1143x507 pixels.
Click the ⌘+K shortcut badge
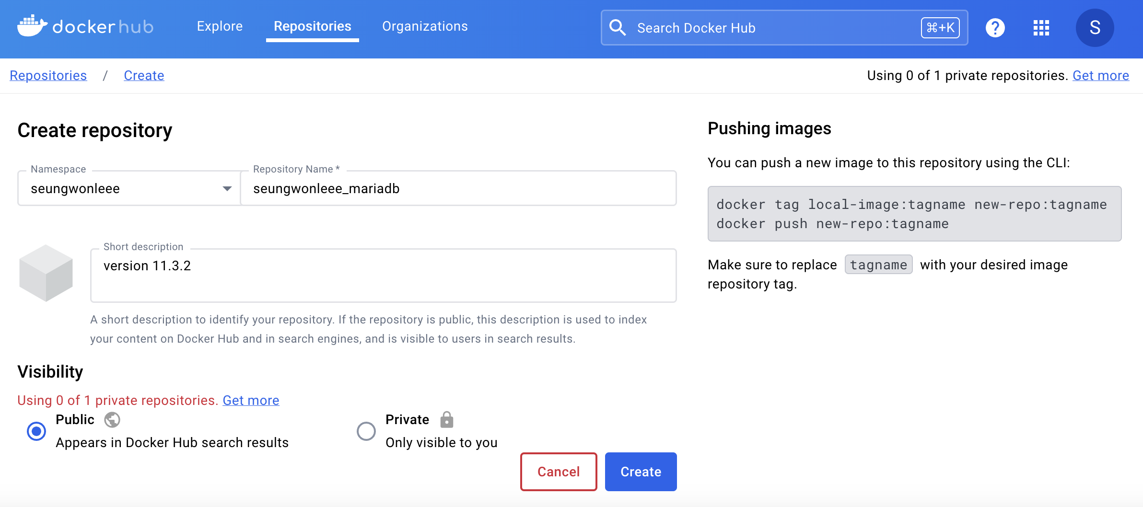[940, 28]
